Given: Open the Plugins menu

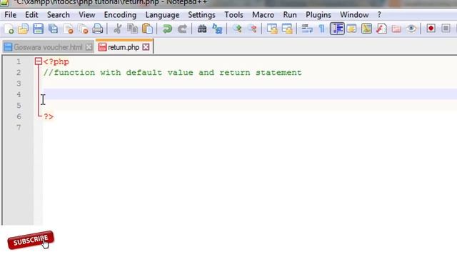Looking at the screenshot, I should pyautogui.click(x=318, y=15).
